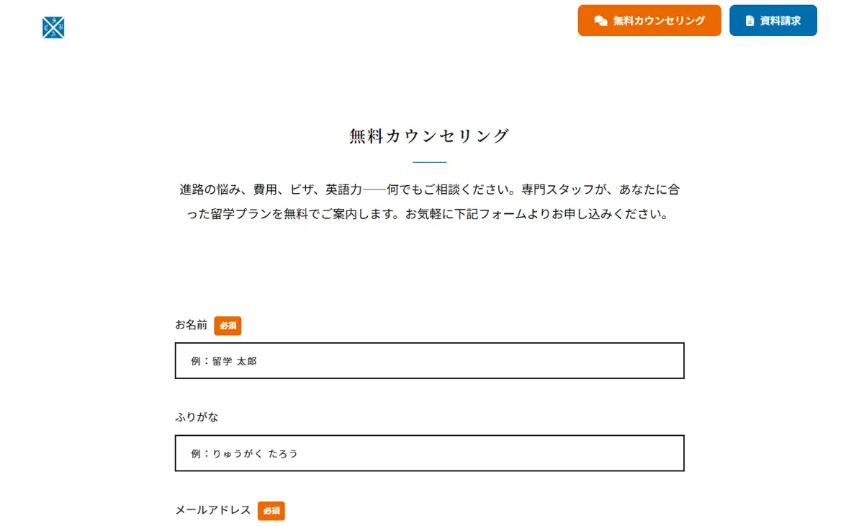
Task: Focus the ふりがな text input field
Action: coord(429,453)
